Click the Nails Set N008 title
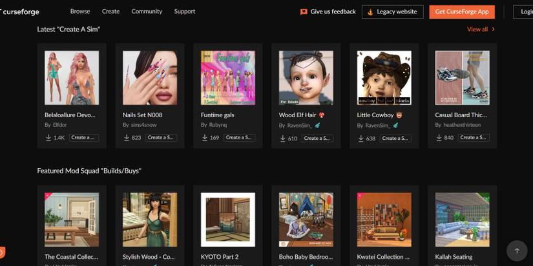This screenshot has width=533, height=266. click(142, 115)
